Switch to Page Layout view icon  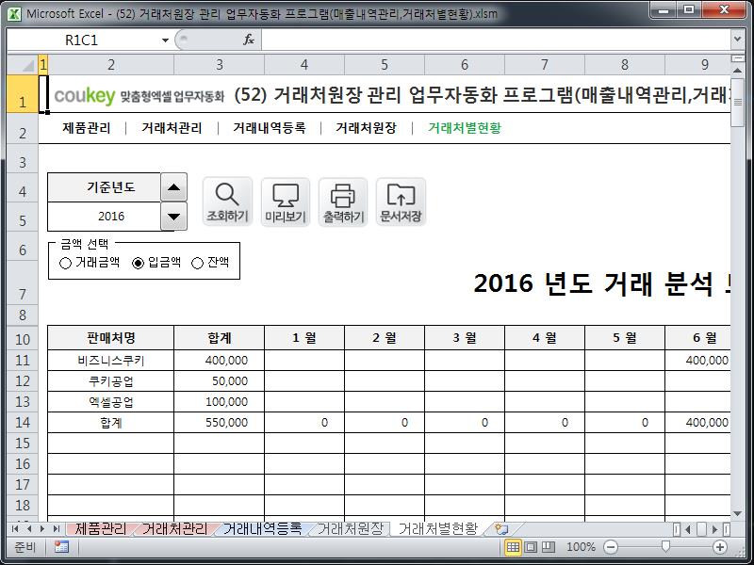click(531, 547)
